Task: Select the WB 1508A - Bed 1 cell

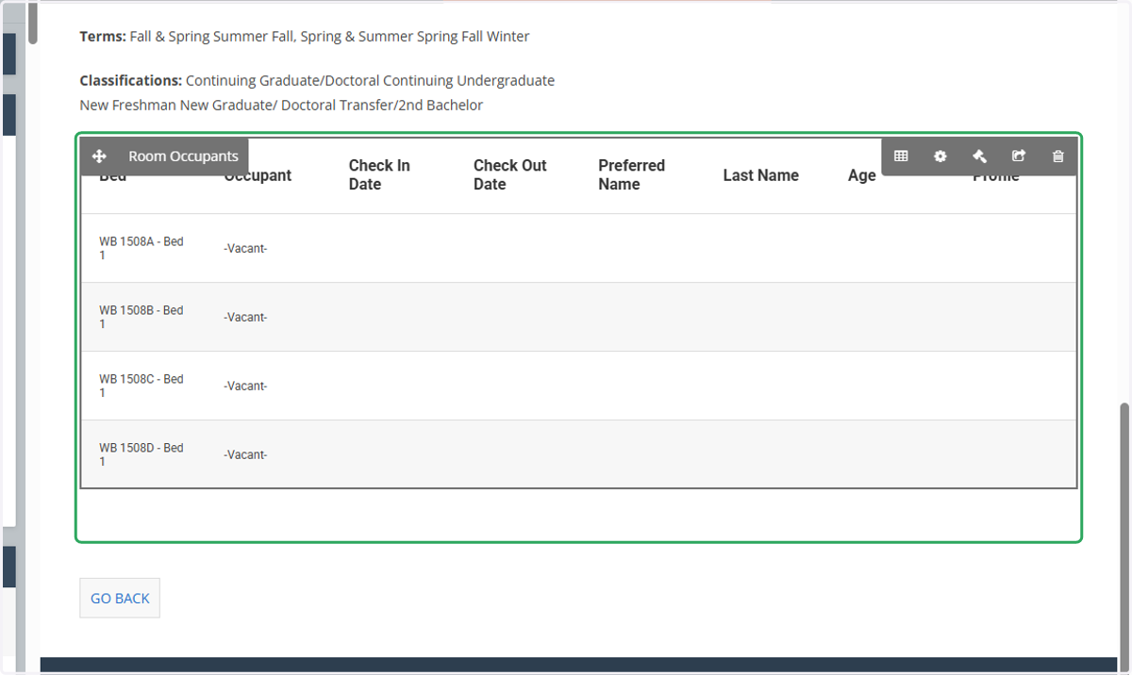Action: (141, 248)
